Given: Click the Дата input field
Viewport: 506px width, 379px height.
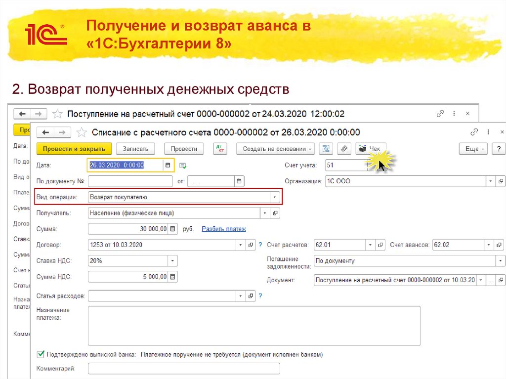Looking at the screenshot, I should (x=125, y=165).
